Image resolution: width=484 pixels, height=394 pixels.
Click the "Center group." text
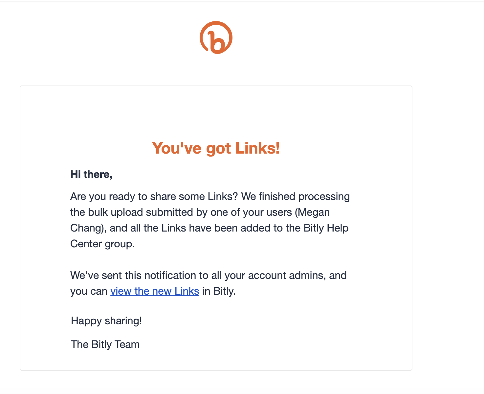[102, 244]
